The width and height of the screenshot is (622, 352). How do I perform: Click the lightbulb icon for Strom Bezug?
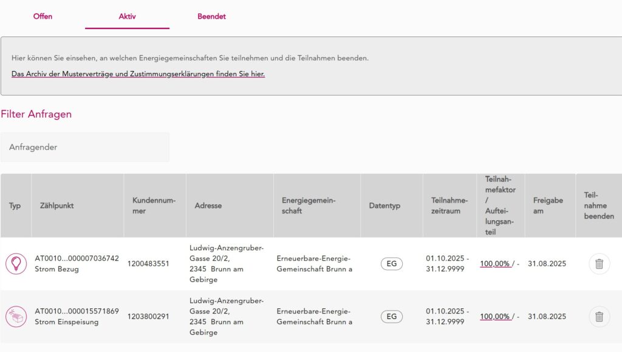pos(16,264)
